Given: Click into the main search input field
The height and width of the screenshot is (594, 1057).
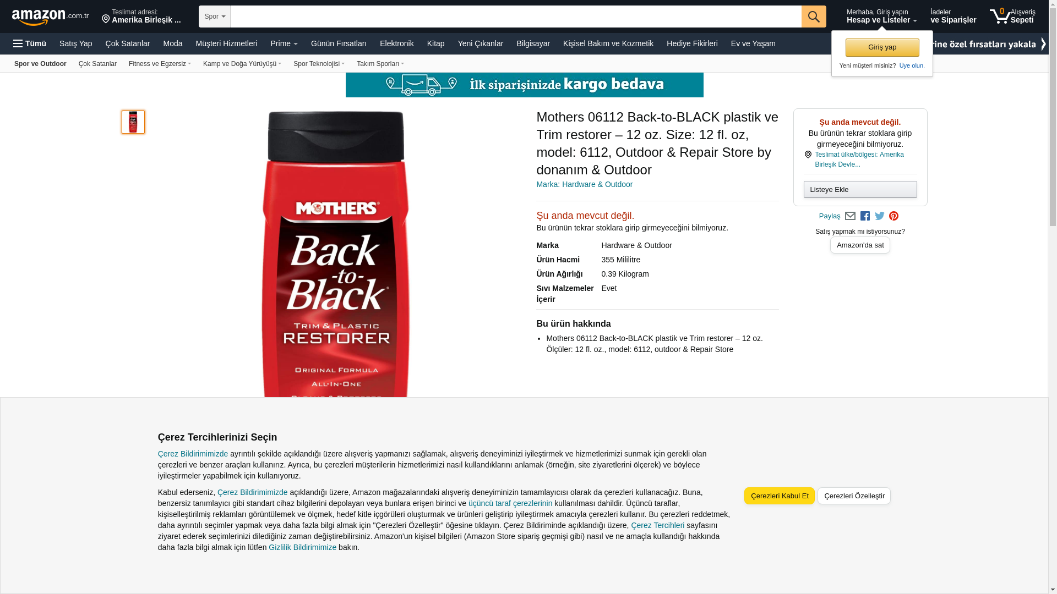Looking at the screenshot, I should [516, 16].
